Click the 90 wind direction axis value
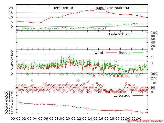Image resolution: width=164 pixels, height=123 pixels. coord(153,88)
